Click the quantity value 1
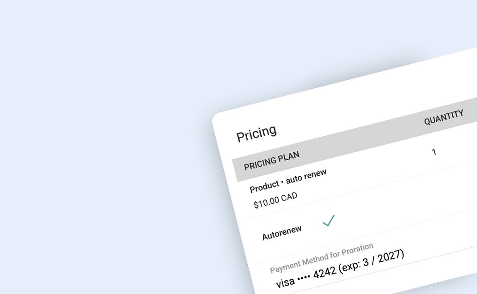The height and width of the screenshot is (294, 477). (434, 152)
